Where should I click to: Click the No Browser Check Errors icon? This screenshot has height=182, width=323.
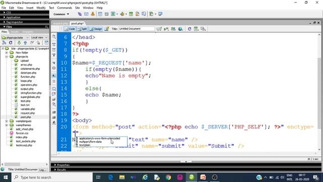pyautogui.click(x=159, y=29)
